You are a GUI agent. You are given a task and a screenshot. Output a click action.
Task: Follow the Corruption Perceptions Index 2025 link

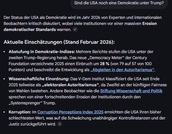click(x=66, y=112)
